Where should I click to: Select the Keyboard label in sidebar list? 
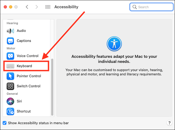point(24,66)
